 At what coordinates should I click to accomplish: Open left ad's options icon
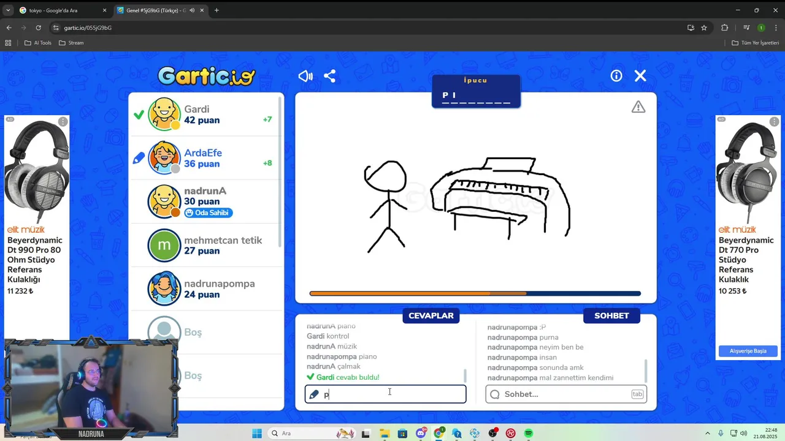[x=63, y=122]
